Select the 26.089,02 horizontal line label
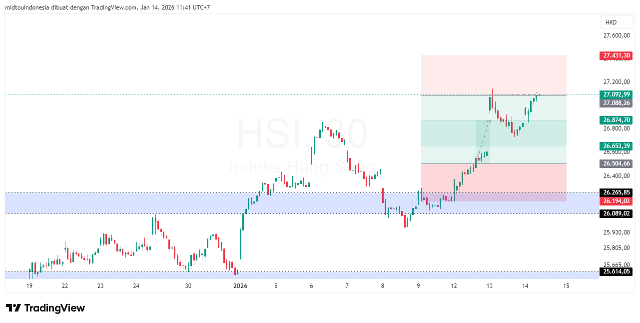This screenshot has height=323, width=640. click(x=616, y=213)
